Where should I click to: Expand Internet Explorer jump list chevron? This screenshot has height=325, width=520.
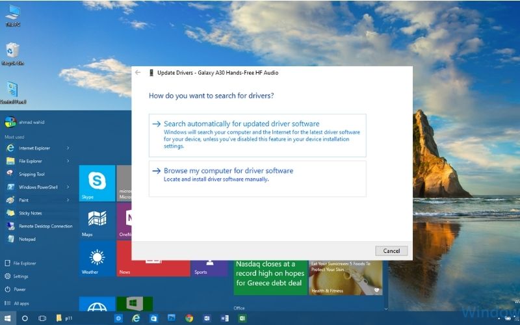click(x=68, y=148)
